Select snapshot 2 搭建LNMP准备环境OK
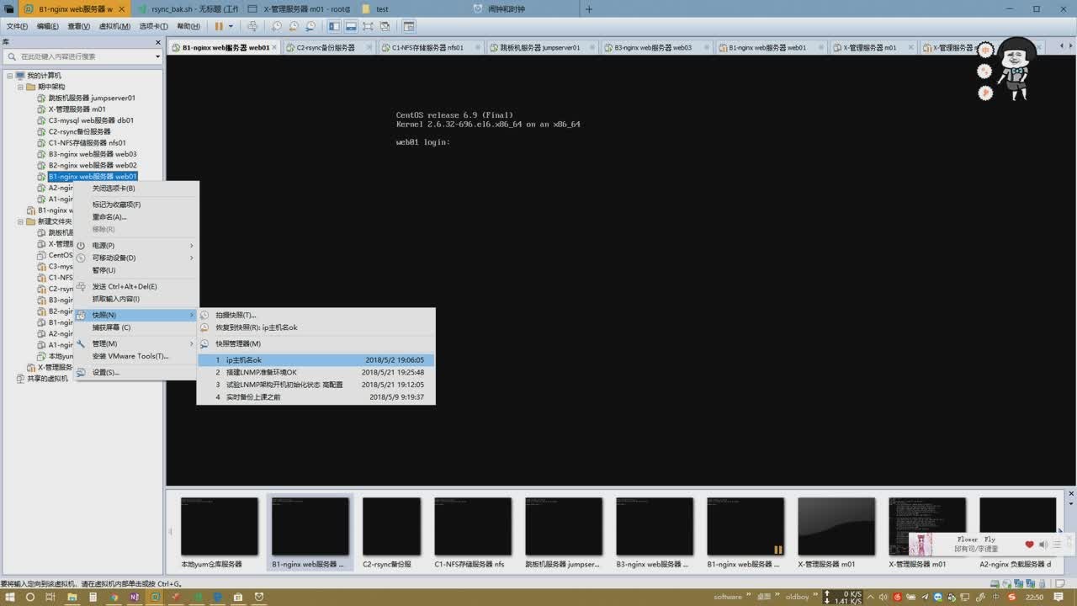The width and height of the screenshot is (1077, 606). 316,372
